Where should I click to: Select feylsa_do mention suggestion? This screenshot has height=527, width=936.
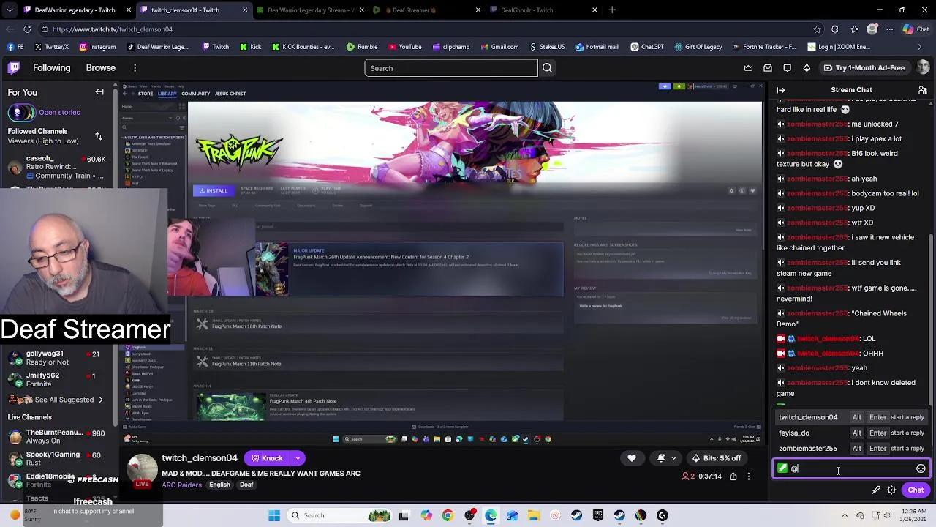[851, 433]
